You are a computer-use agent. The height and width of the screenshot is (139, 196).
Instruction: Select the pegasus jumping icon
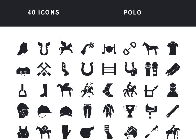[x=66, y=48]
